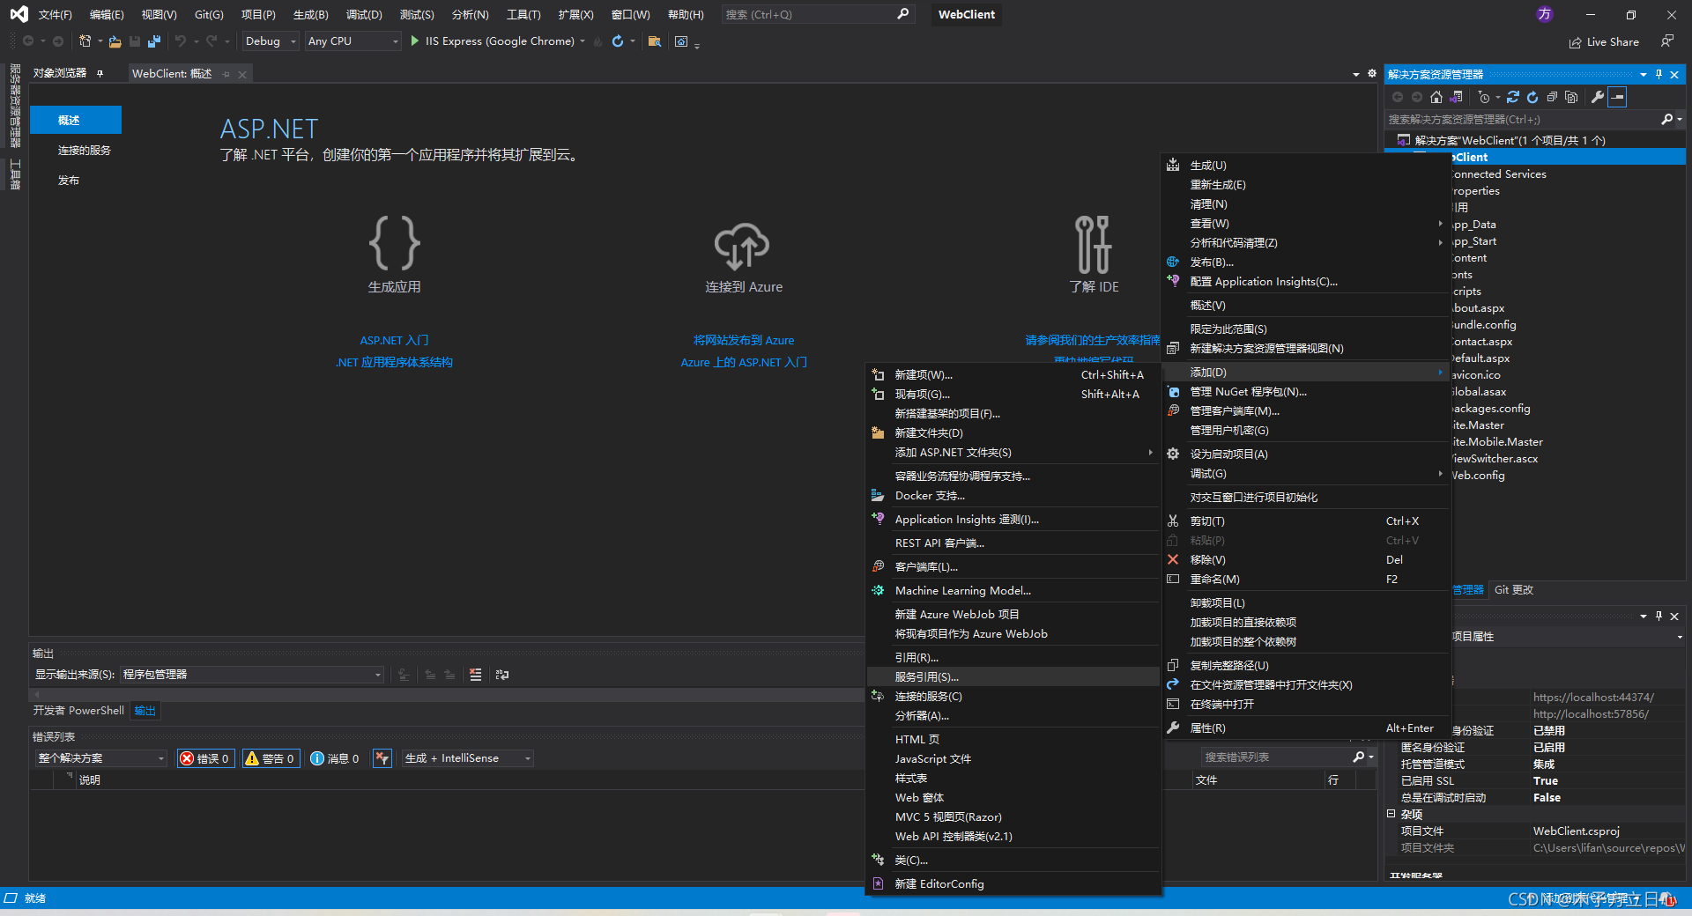The width and height of the screenshot is (1692, 916).
Task: Open the output source dropdown showing 程序包管理器
Action: point(252,675)
